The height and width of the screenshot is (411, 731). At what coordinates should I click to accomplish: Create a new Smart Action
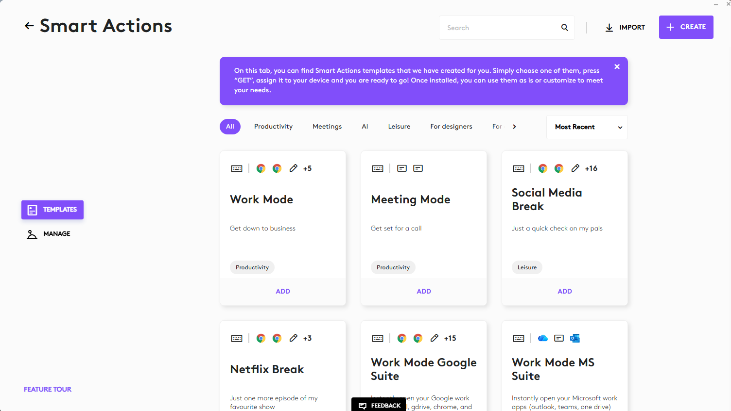coord(686,27)
